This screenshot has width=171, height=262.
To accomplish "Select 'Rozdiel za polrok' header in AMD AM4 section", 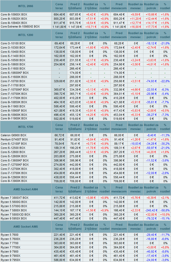I will click(151, 190).
